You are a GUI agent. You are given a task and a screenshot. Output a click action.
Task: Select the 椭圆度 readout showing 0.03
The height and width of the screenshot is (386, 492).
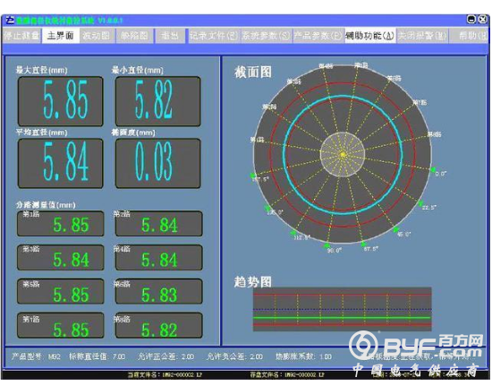[x=158, y=163]
